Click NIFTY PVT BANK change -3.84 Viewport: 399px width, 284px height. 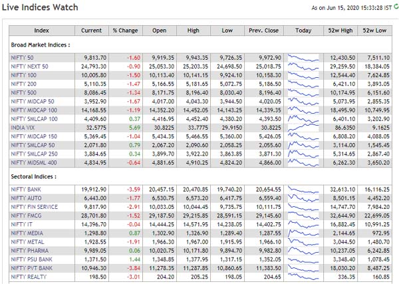pyautogui.click(x=134, y=268)
